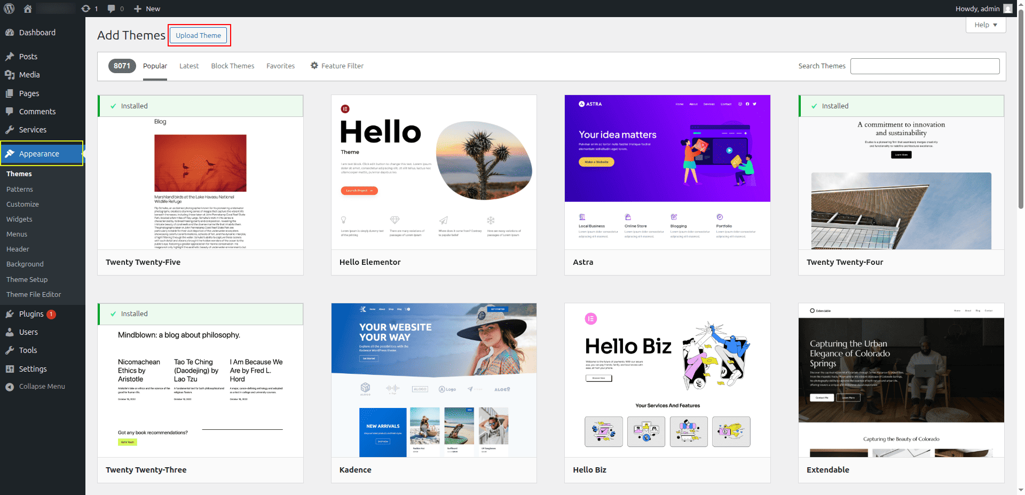Switch to the Latest themes tab

point(189,66)
